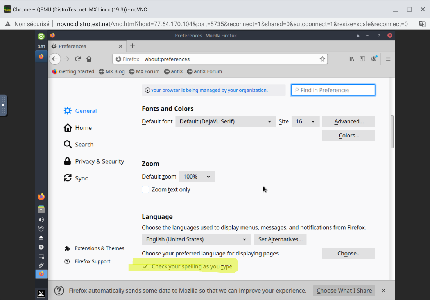Click the Firefox logo in window titlebar

pos(52,35)
